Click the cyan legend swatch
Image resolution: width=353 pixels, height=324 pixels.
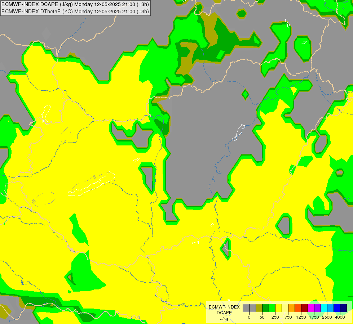point(324,308)
